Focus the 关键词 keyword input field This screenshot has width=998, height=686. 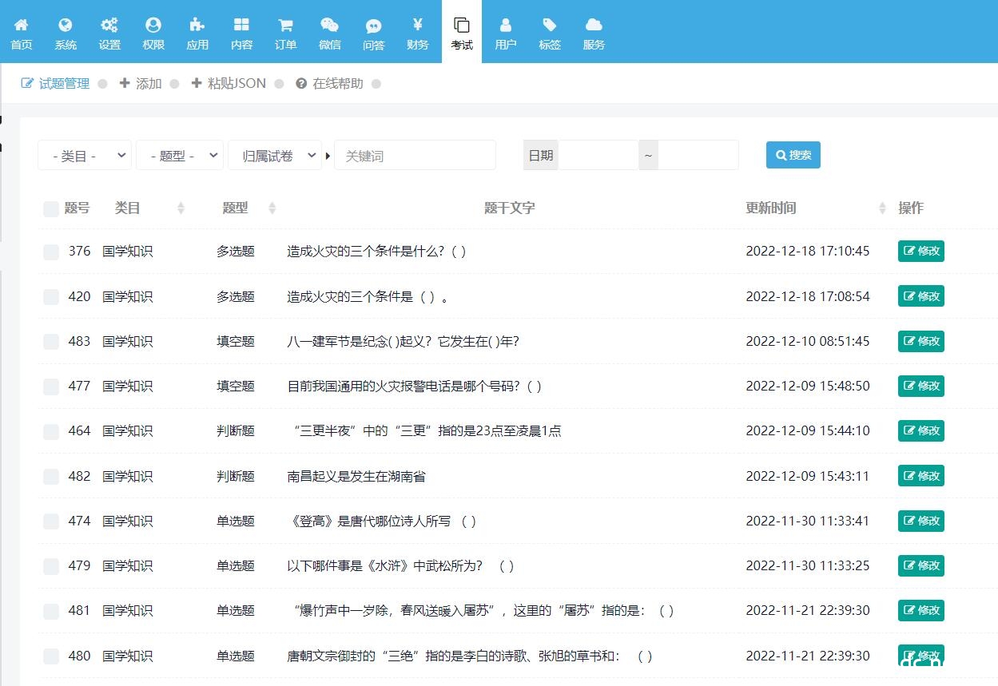(415, 156)
